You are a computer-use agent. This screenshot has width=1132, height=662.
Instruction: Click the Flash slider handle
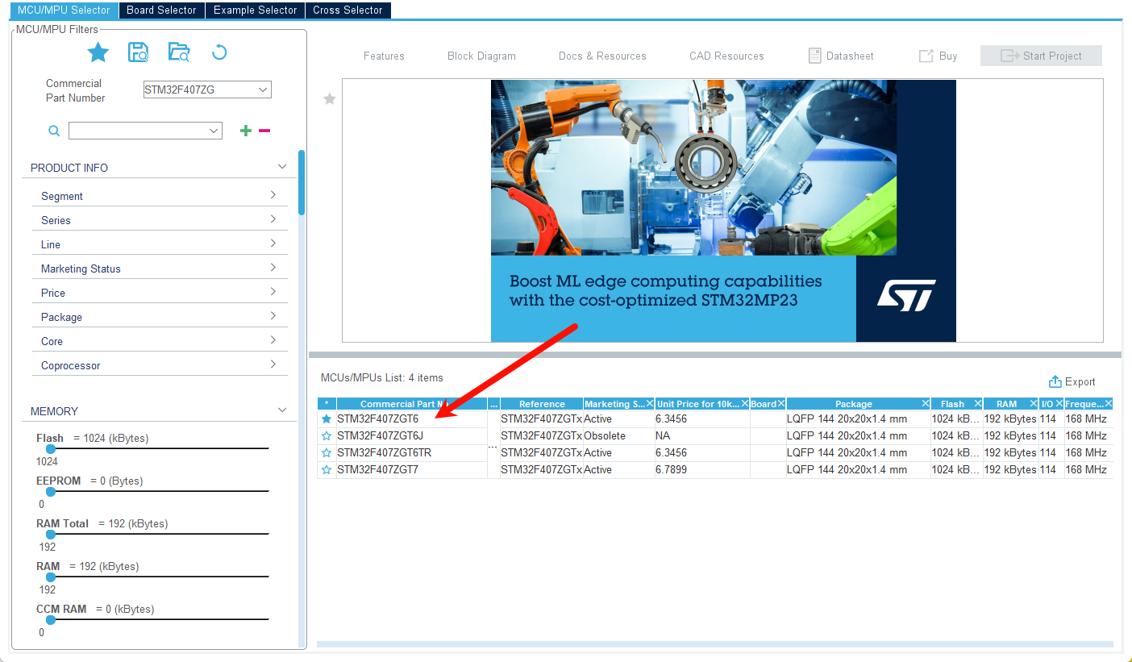tap(50, 448)
